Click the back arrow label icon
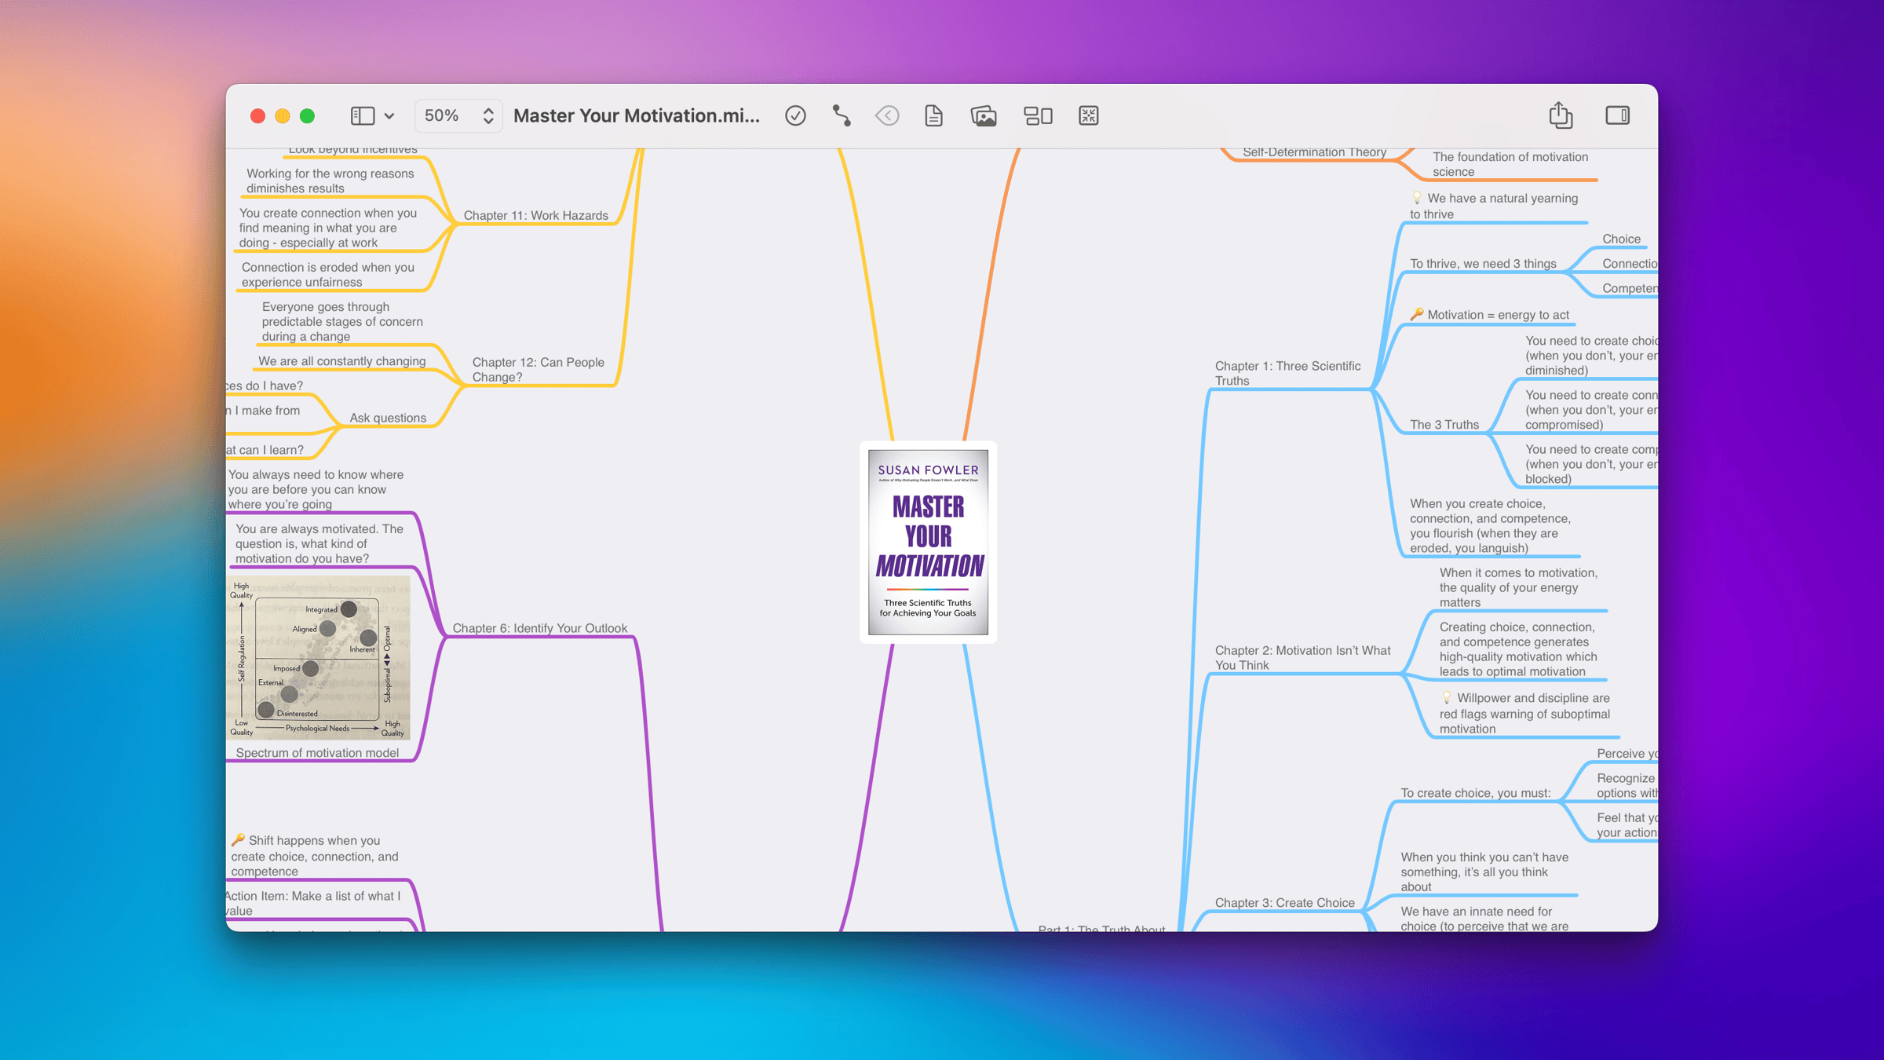The height and width of the screenshot is (1060, 1884). point(887,115)
